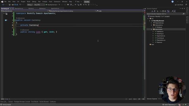Open Currency.cs in Solution Explorer
Viewport: 189px width, 106px height.
(160, 38)
